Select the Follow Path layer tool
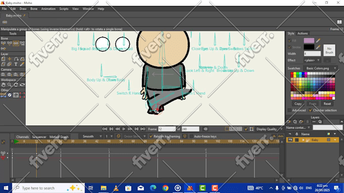 click(x=16, y=59)
